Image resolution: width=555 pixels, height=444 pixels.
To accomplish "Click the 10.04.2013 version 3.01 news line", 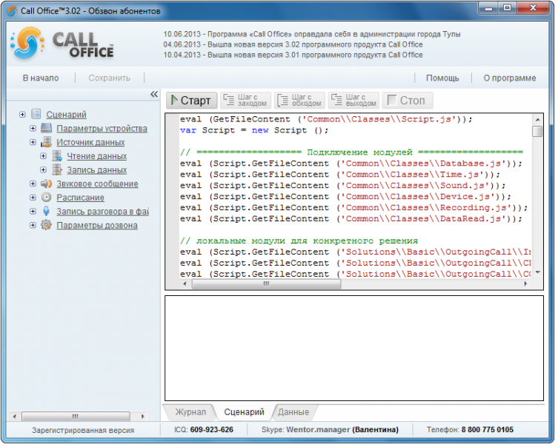I will [x=293, y=55].
